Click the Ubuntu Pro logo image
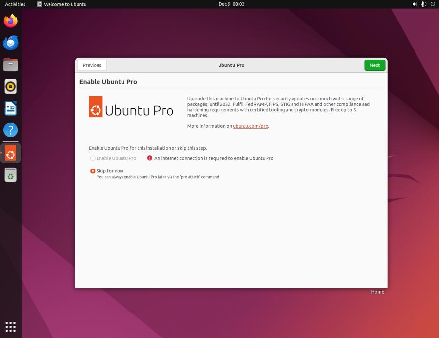The image size is (439, 338). 131,107
